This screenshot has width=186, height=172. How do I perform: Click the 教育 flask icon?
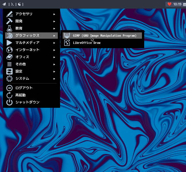pyautogui.click(x=9, y=28)
